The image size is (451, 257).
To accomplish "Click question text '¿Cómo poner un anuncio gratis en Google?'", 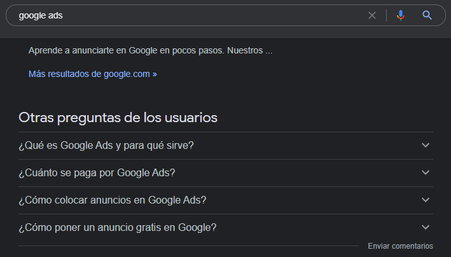I will click(x=117, y=227).
